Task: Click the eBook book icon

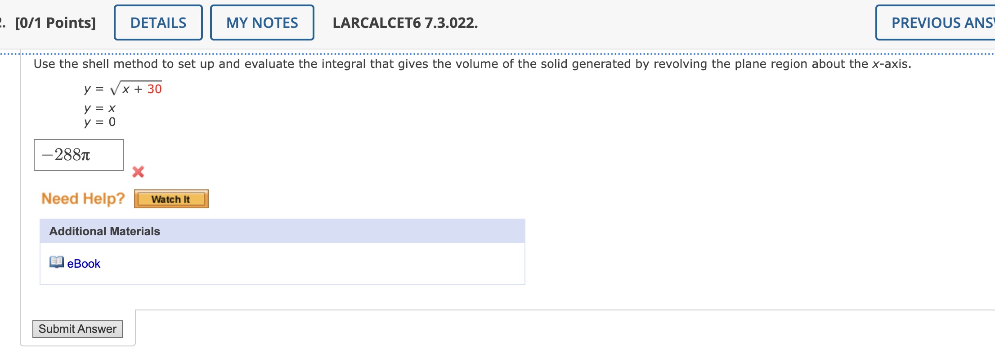Action: (x=57, y=263)
